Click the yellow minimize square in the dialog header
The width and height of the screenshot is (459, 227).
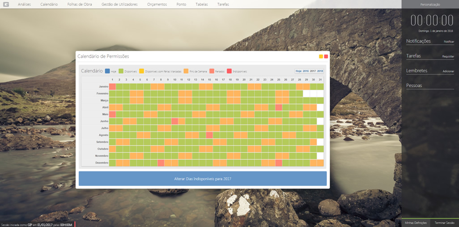point(321,56)
